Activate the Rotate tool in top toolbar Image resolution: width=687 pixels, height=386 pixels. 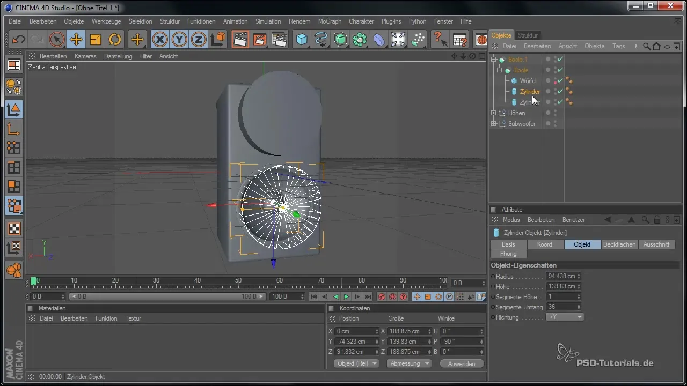click(115, 40)
